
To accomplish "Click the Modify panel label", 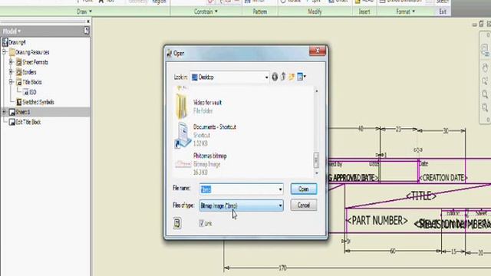I will coord(315,11).
